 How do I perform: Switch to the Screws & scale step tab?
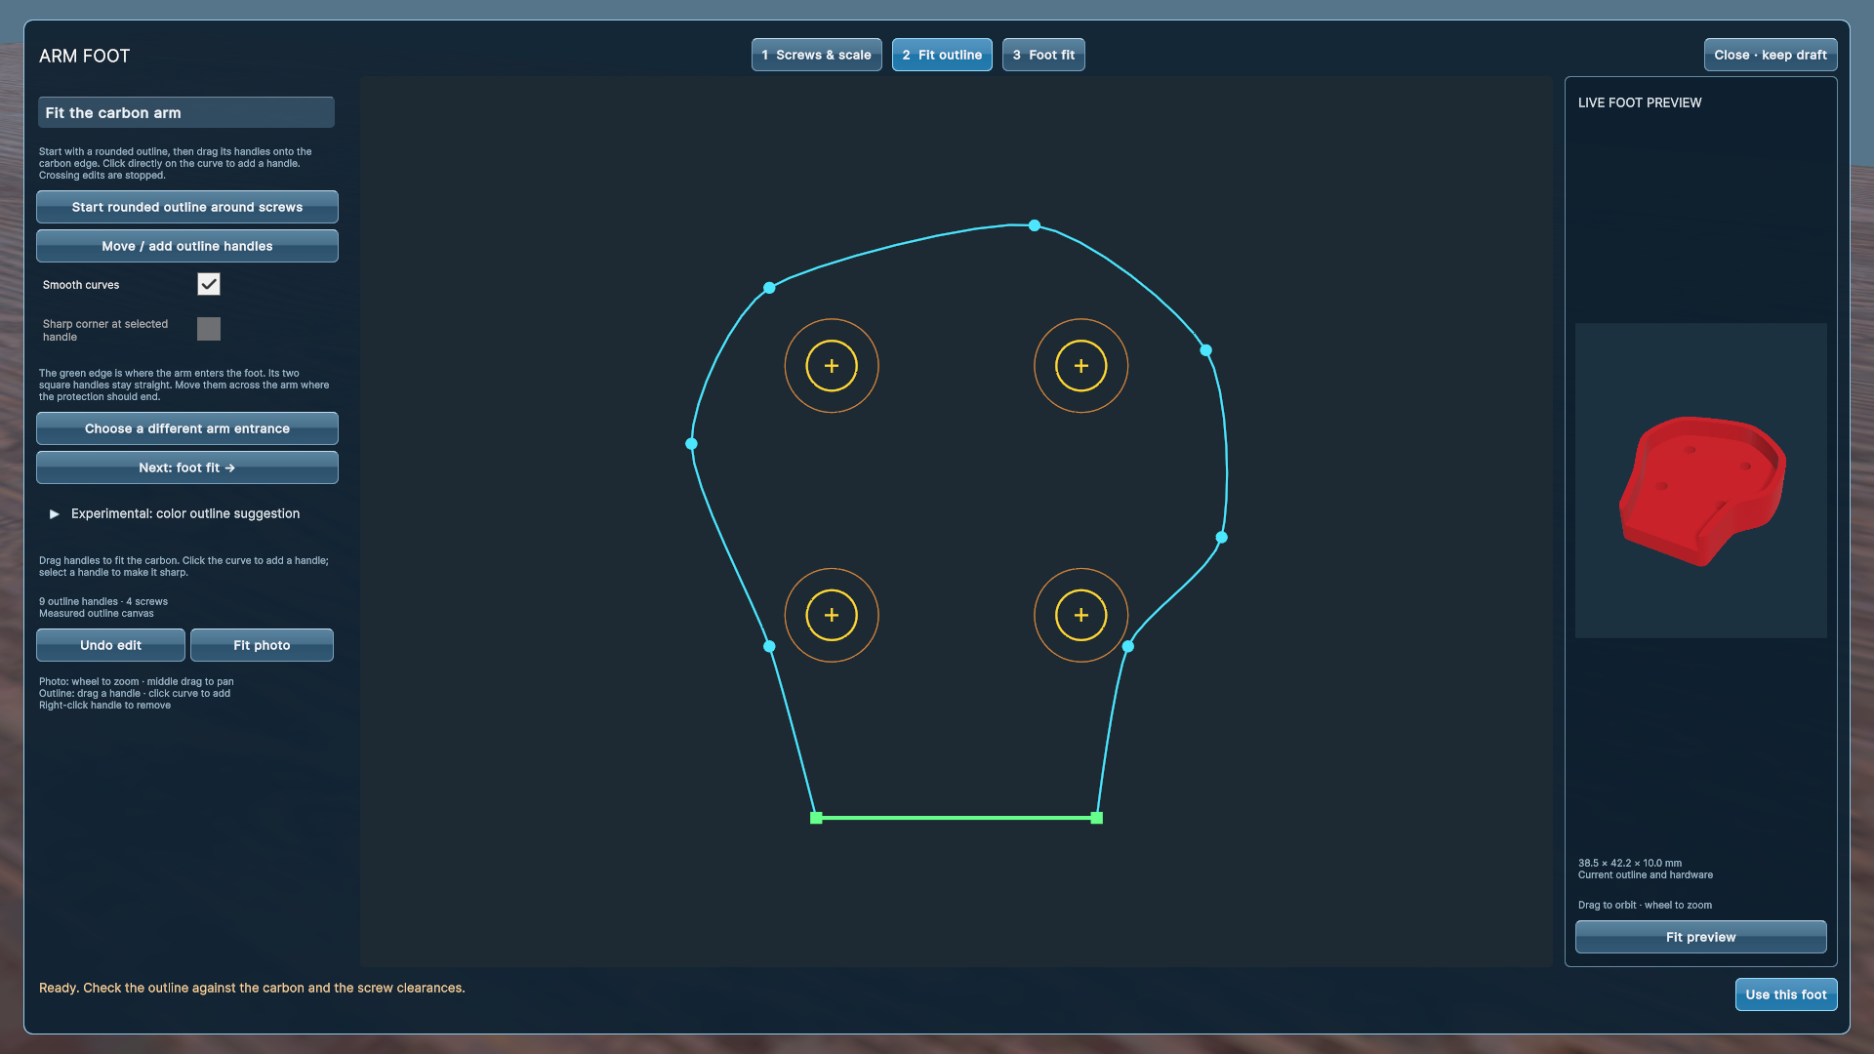click(x=816, y=55)
